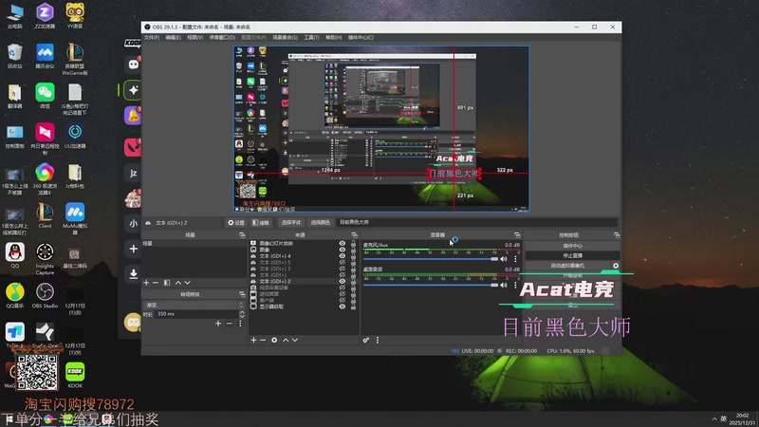The height and width of the screenshot is (427, 759).
Task: Pop out the 控制按钮 controls dock
Action: point(617,234)
